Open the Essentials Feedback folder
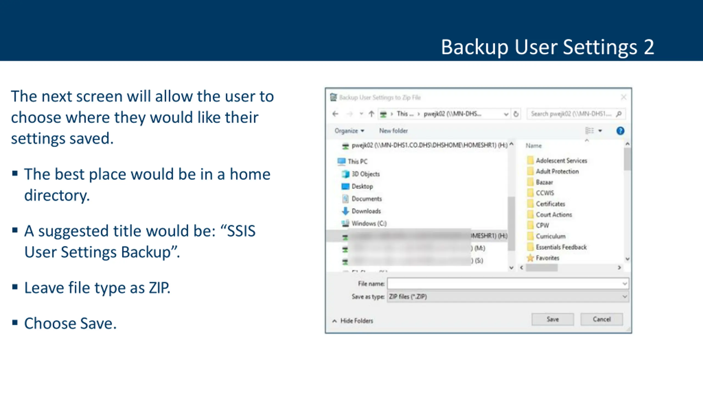This screenshot has height=395, width=703. 557,247
